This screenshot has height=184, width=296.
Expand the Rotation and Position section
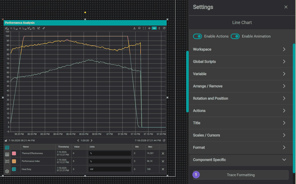pos(241,99)
